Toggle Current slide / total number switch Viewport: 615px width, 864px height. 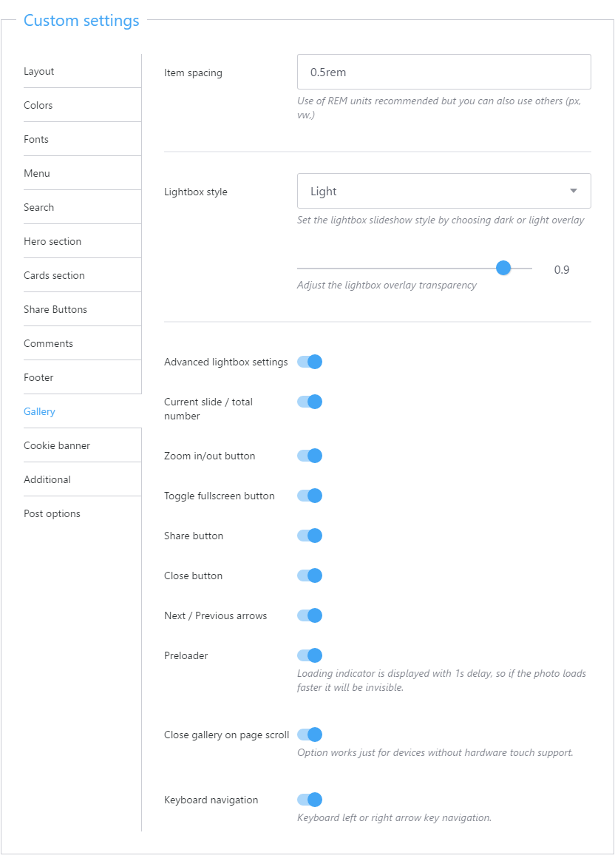click(x=310, y=402)
